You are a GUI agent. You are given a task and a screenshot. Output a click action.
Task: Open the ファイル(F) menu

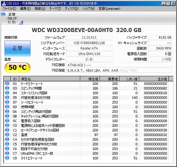point(10,9)
